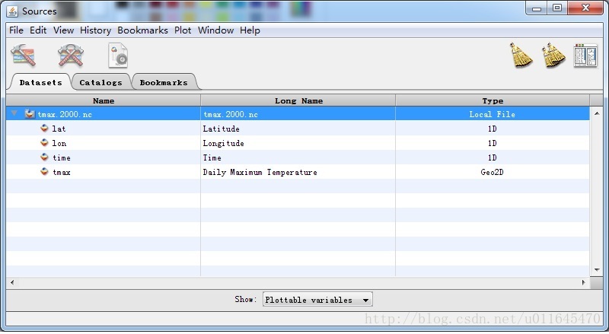This screenshot has height=334, width=609.
Task: Switch to the Bookmarks tab
Action: click(164, 82)
